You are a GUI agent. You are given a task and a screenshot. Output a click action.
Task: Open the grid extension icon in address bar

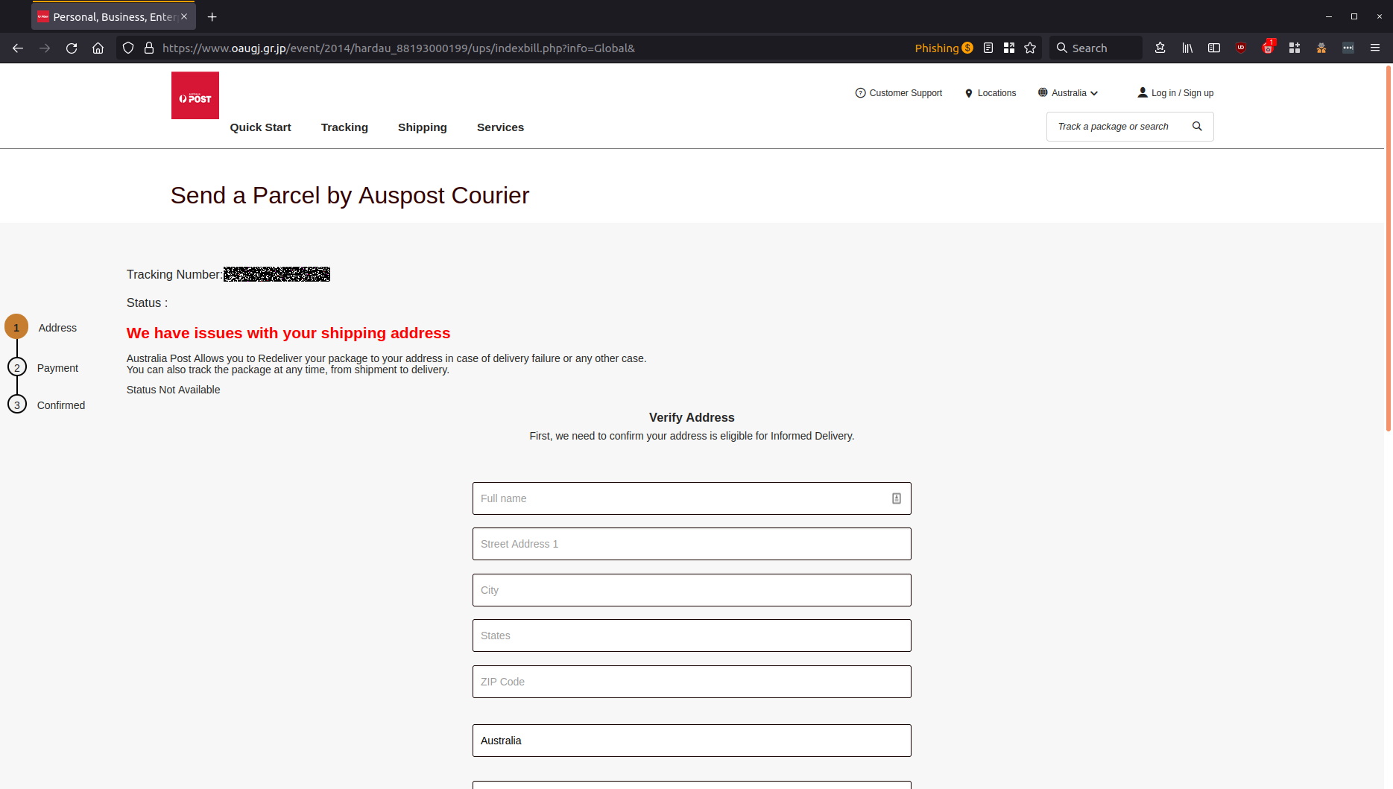[x=1009, y=48]
